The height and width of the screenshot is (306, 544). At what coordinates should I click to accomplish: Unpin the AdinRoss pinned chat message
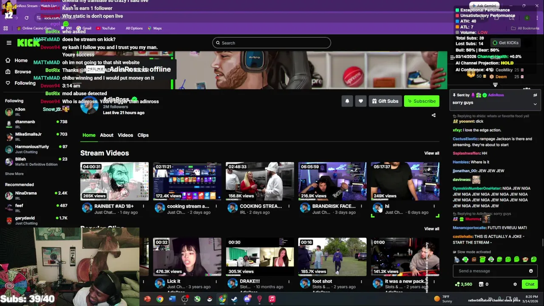pos(535,95)
